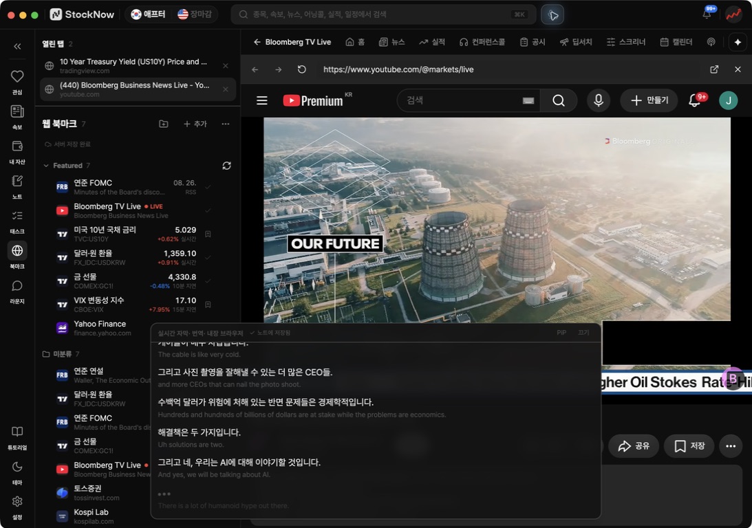752x528 pixels.
Task: Refresh the Featured bookmarks list
Action: (227, 165)
